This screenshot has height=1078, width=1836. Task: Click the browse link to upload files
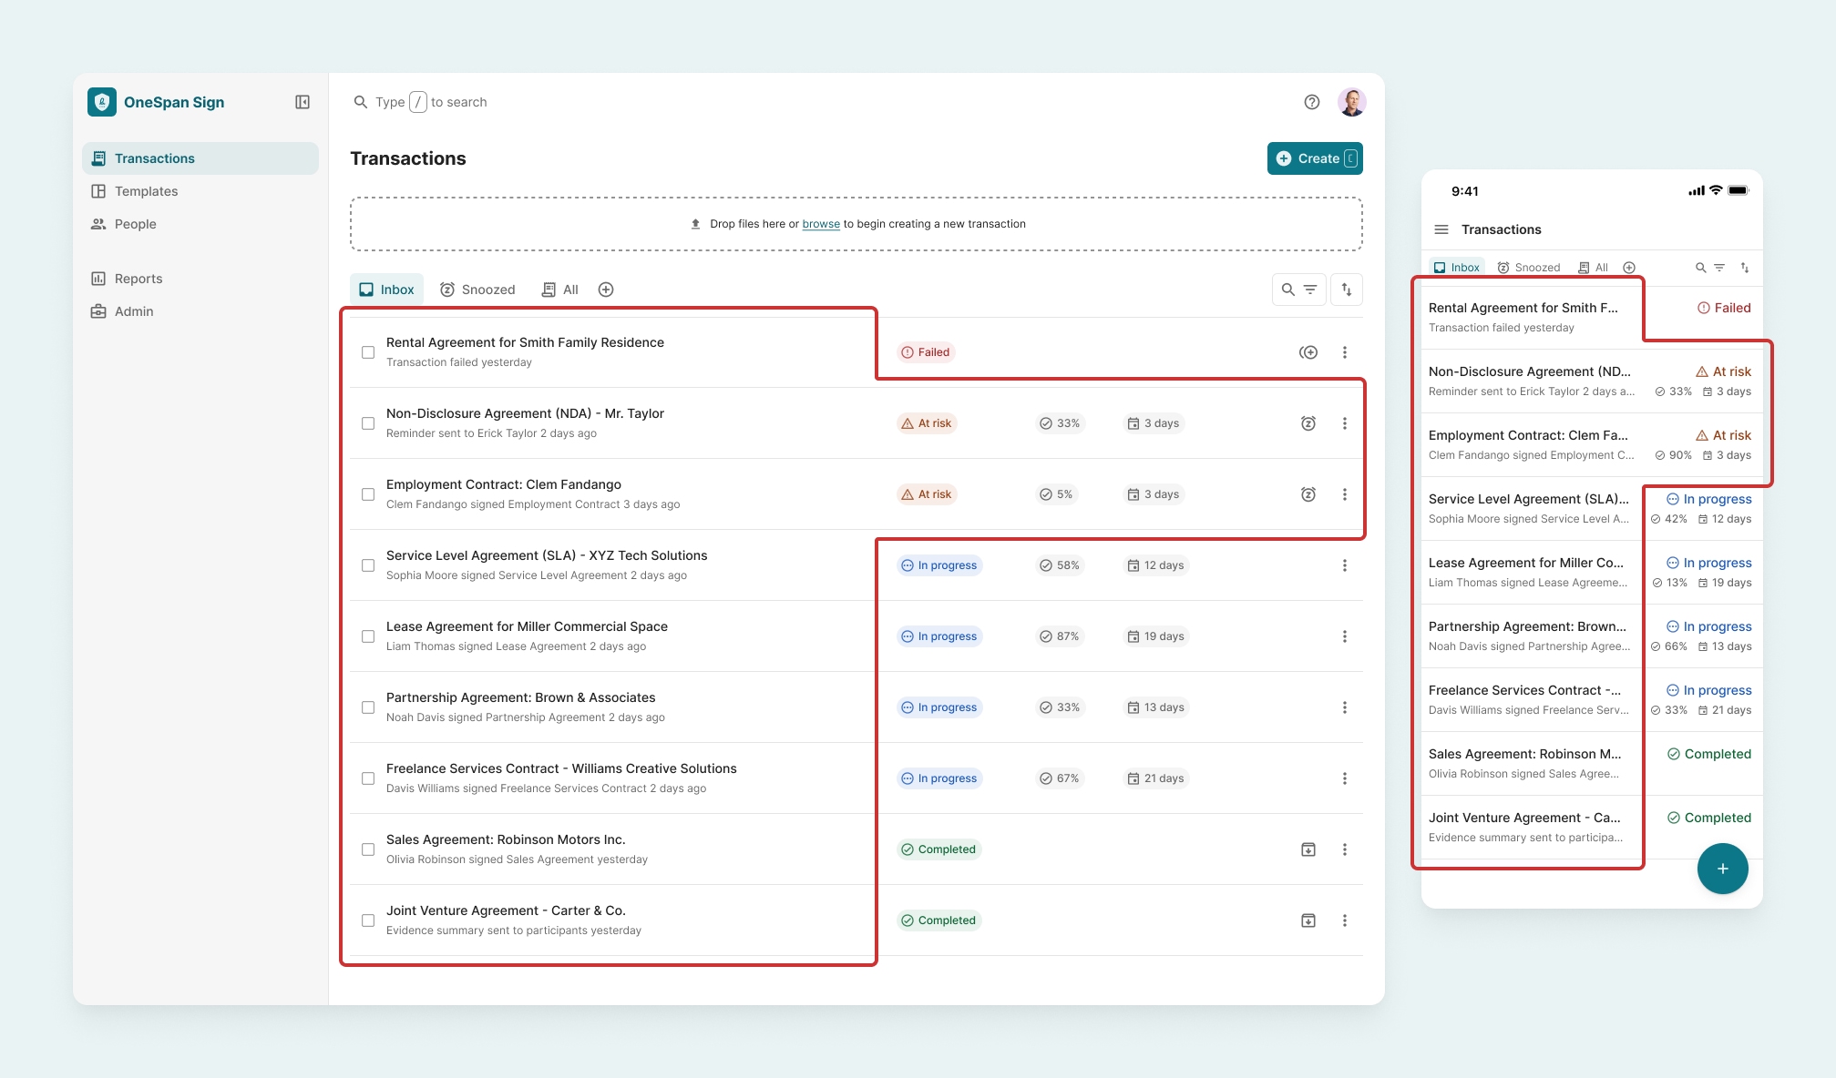pyautogui.click(x=820, y=224)
